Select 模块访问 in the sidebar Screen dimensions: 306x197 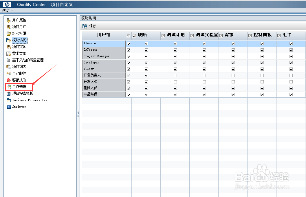click(x=19, y=40)
